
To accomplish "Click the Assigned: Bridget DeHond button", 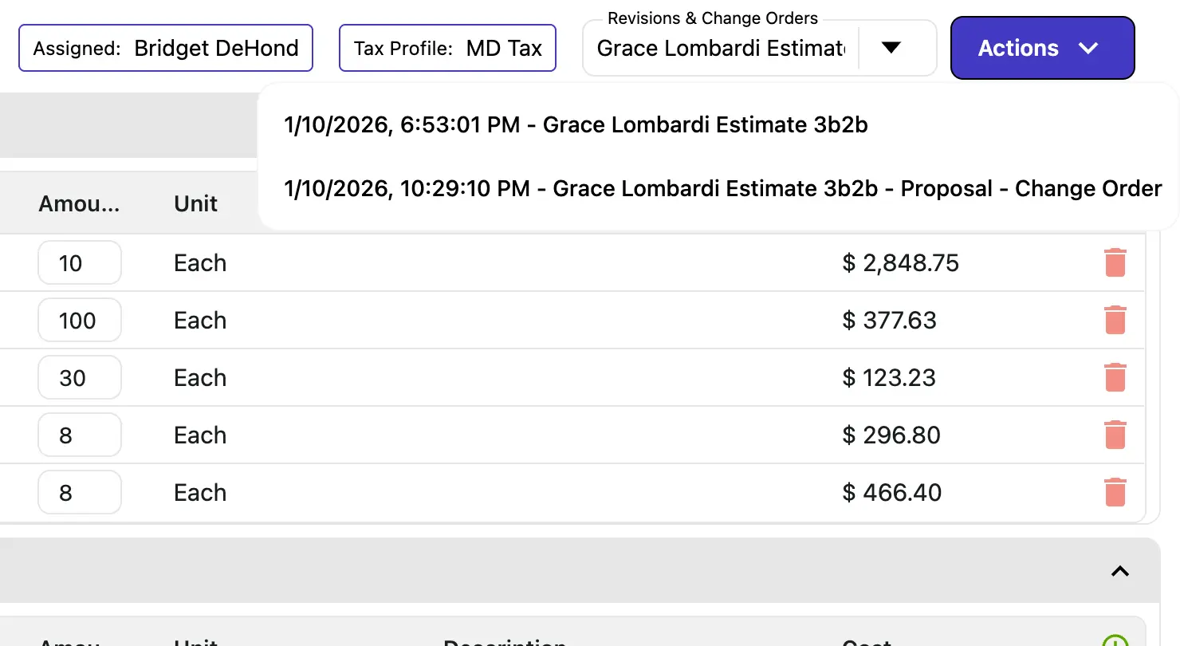I will point(165,48).
